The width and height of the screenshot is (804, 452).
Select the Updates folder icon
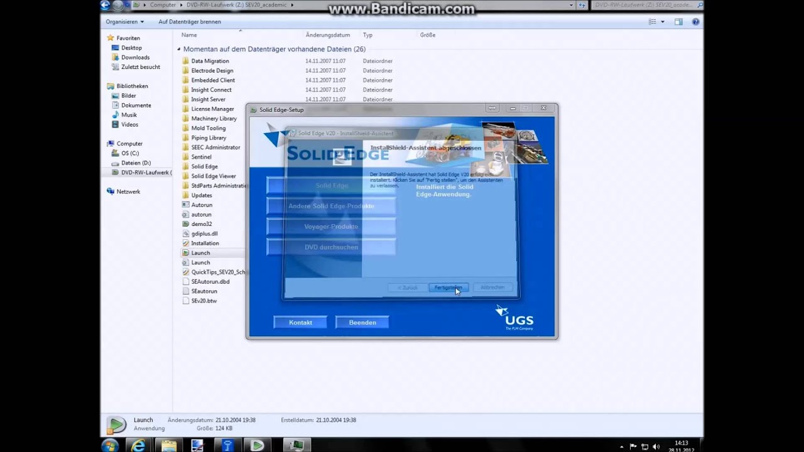pos(185,195)
